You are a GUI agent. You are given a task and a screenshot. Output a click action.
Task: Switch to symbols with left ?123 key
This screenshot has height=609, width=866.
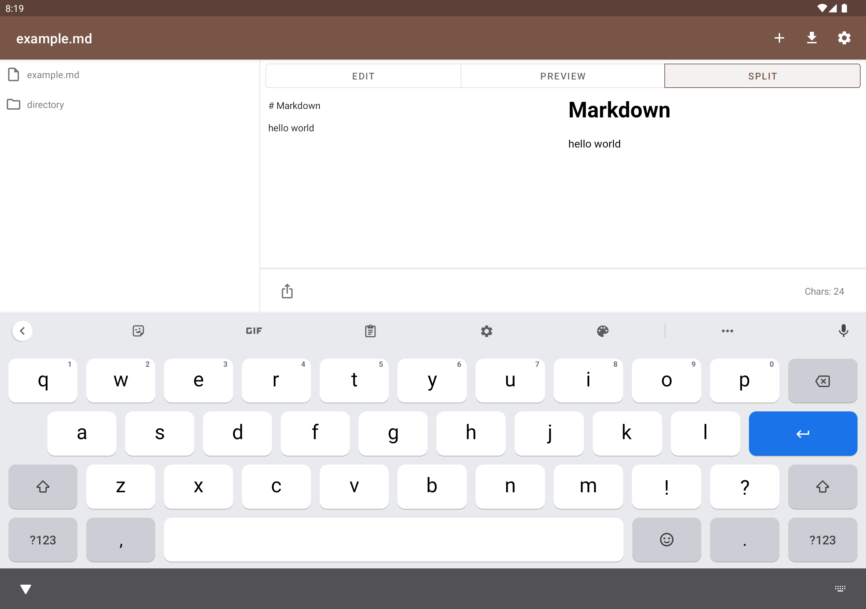[43, 540]
